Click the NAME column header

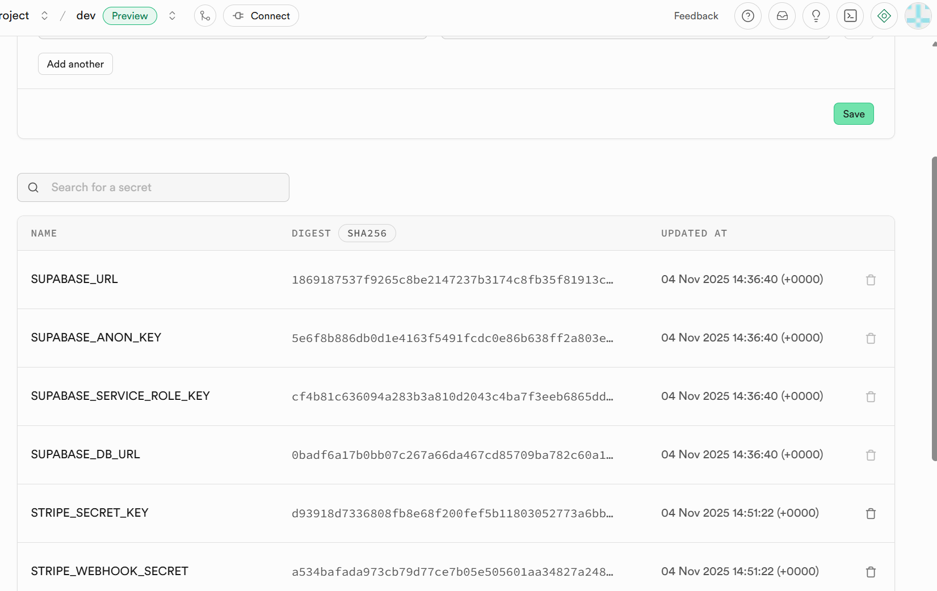(x=44, y=233)
